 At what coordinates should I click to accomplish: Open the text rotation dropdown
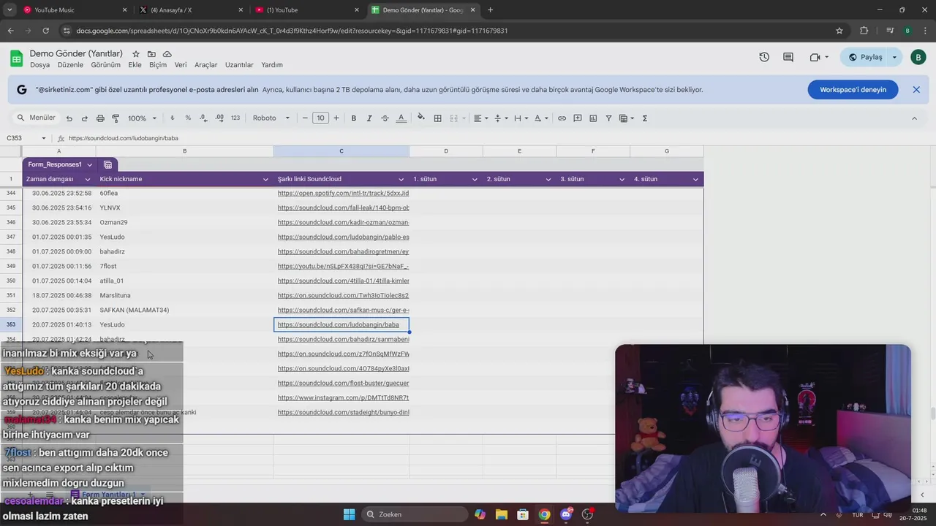point(541,118)
